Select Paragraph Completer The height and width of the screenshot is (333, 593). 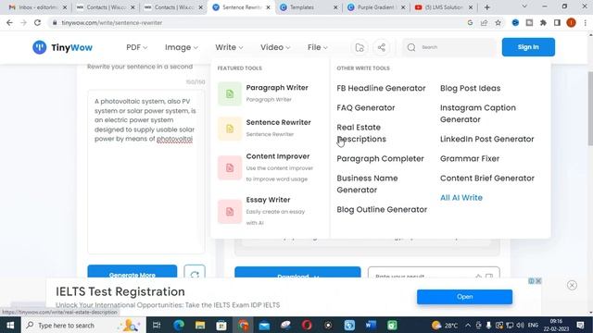click(380, 158)
